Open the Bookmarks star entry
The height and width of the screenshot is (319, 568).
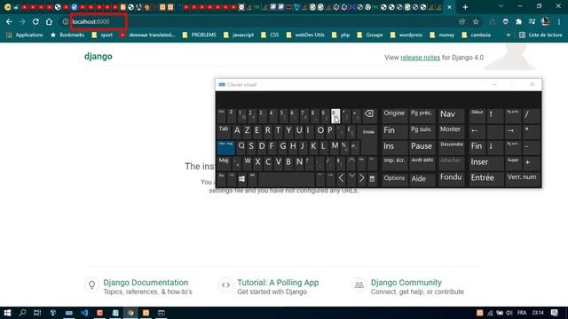(x=67, y=35)
